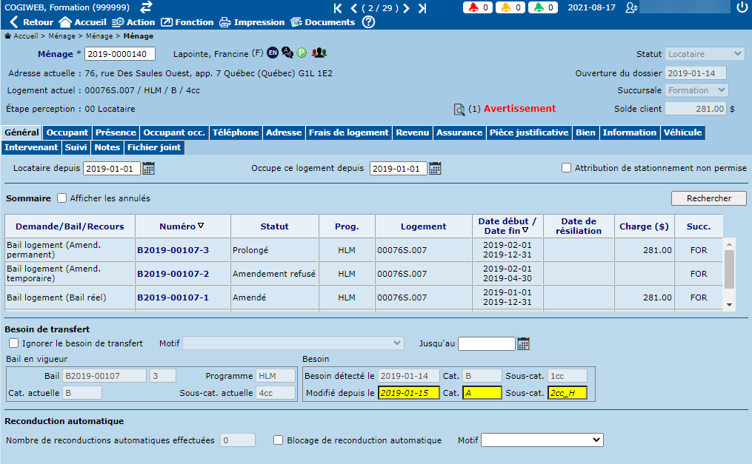Open calendar picker for Jusqu'au field
The image size is (752, 464).
523,343
